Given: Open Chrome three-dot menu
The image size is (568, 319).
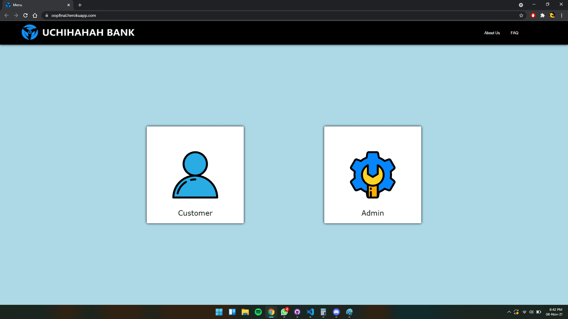Looking at the screenshot, I should coord(561,15).
